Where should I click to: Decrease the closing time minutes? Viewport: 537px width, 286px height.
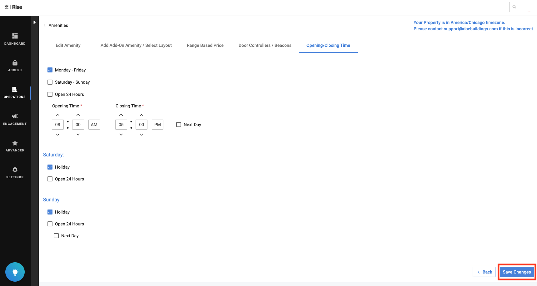click(142, 135)
